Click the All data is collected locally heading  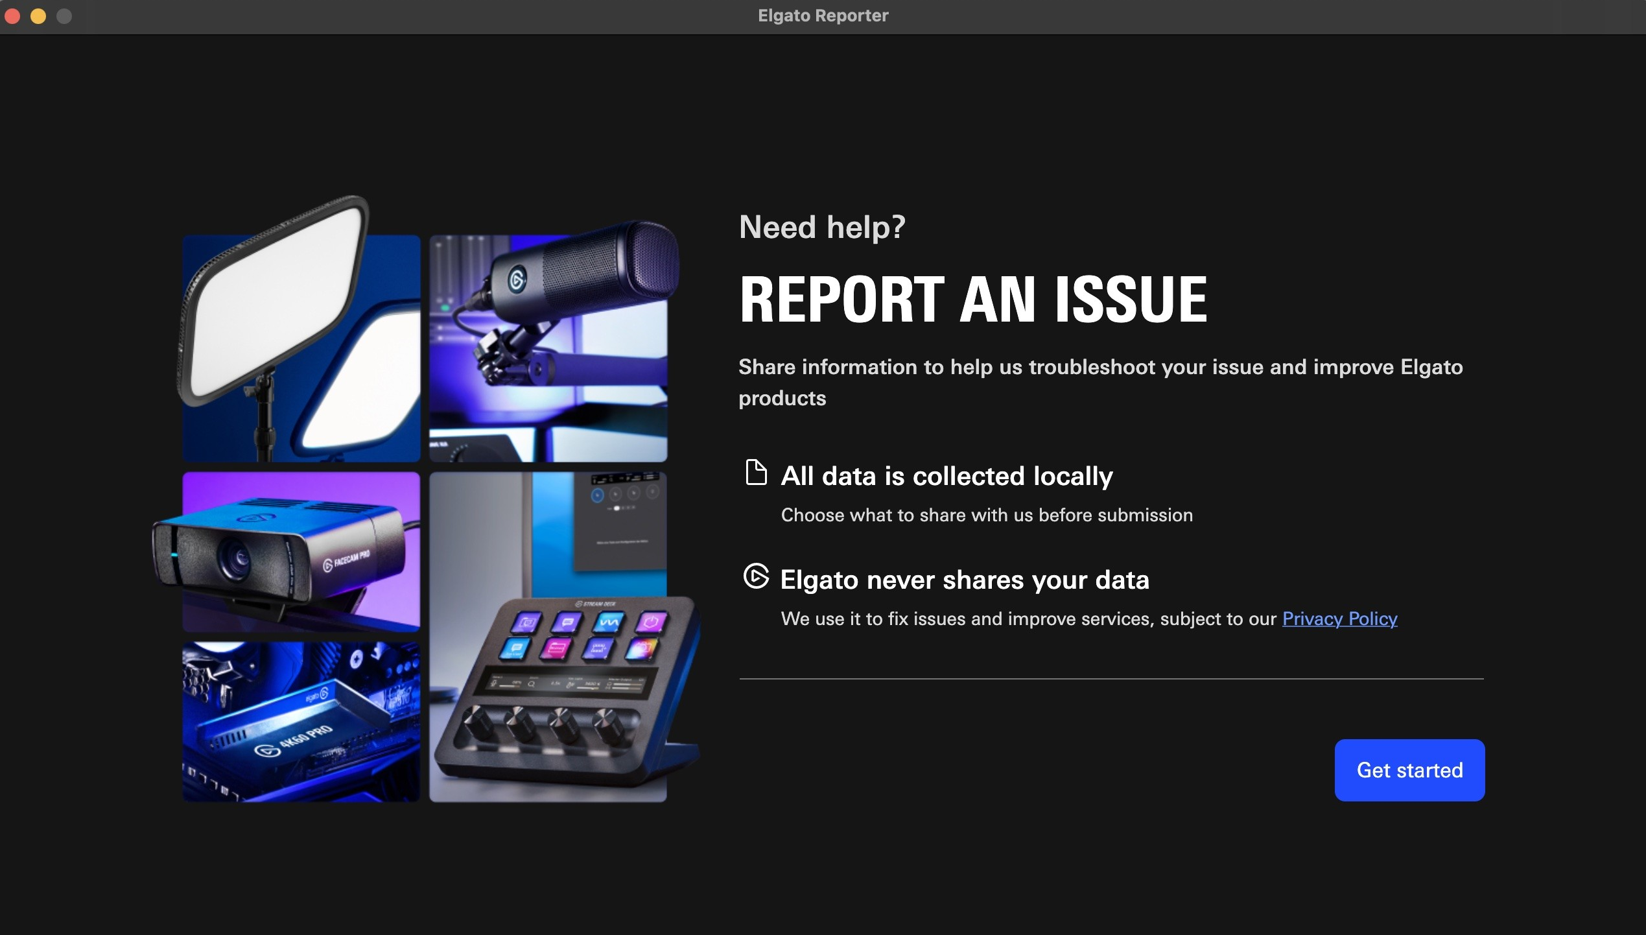(x=947, y=476)
